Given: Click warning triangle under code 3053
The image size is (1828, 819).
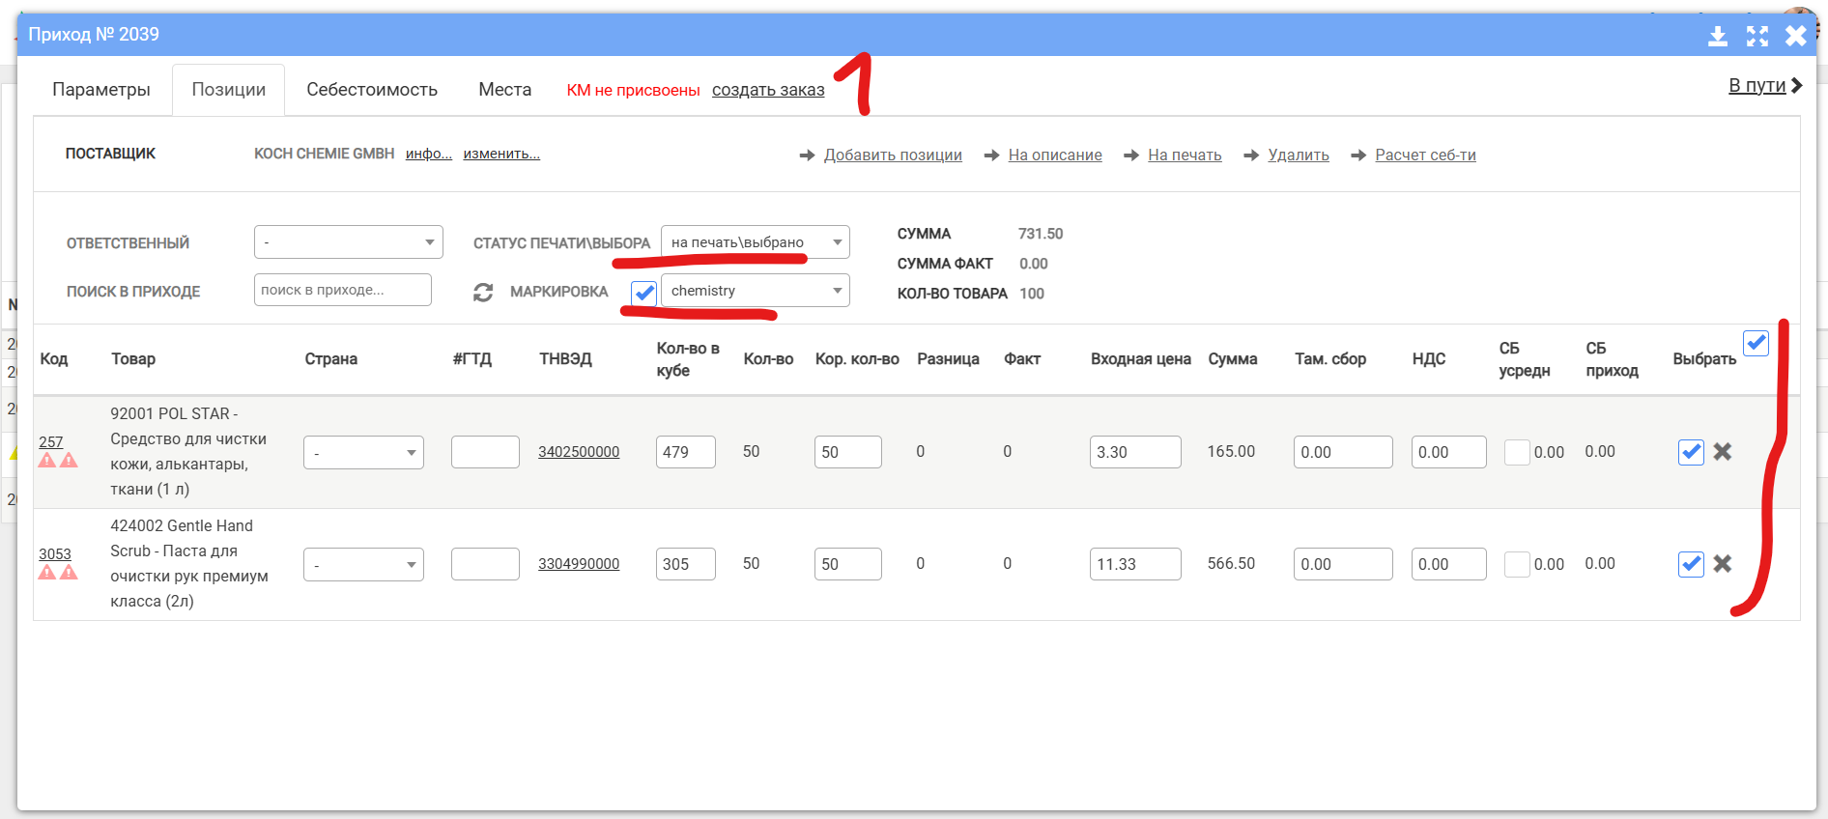Looking at the screenshot, I should [x=47, y=573].
